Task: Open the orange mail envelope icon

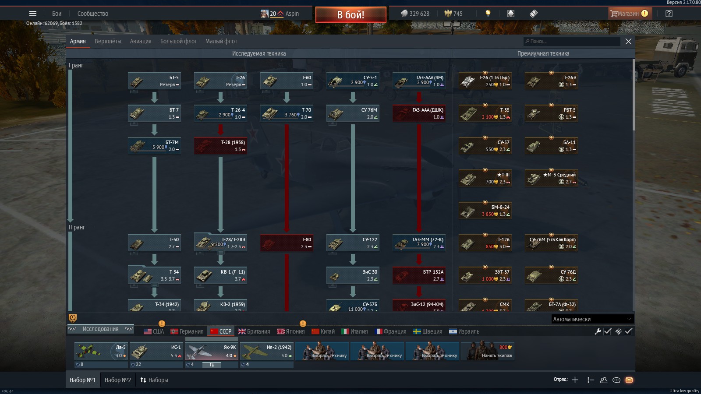Action: point(629,380)
